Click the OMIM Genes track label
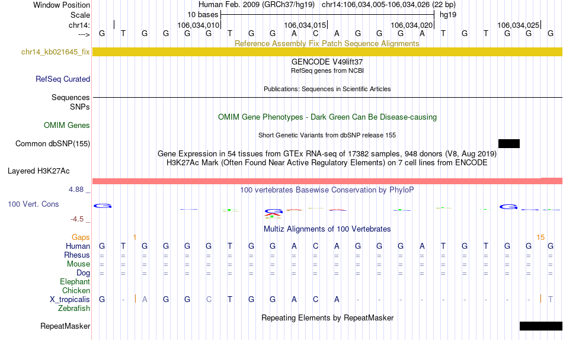 [67, 126]
